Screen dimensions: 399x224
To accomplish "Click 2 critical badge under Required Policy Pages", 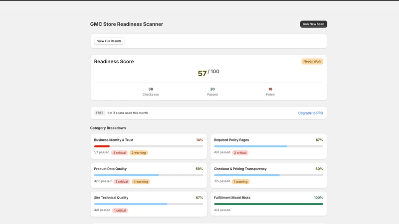I will [240, 153].
